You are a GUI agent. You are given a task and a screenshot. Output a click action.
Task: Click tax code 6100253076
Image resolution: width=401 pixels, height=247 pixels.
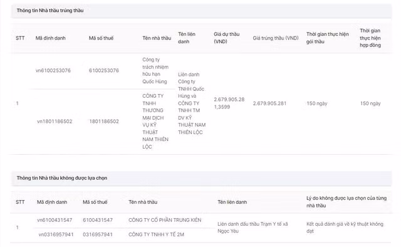click(x=104, y=70)
